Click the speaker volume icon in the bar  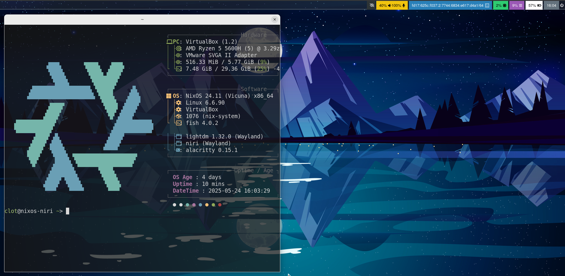(x=389, y=5)
